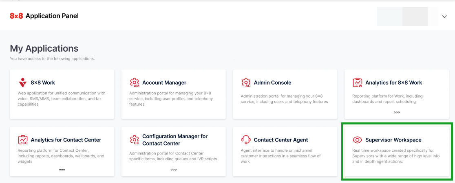Click the Admin Console gear icon
The height and width of the screenshot is (183, 455).
(246, 83)
